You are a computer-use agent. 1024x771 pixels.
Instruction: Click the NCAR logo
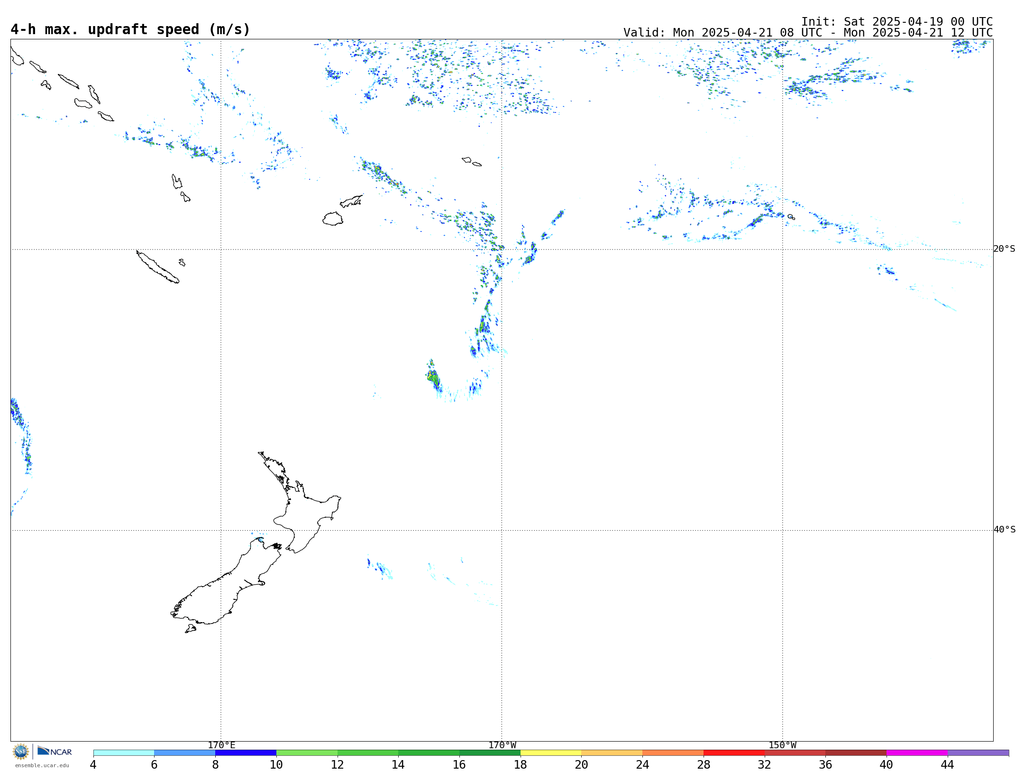coord(55,751)
